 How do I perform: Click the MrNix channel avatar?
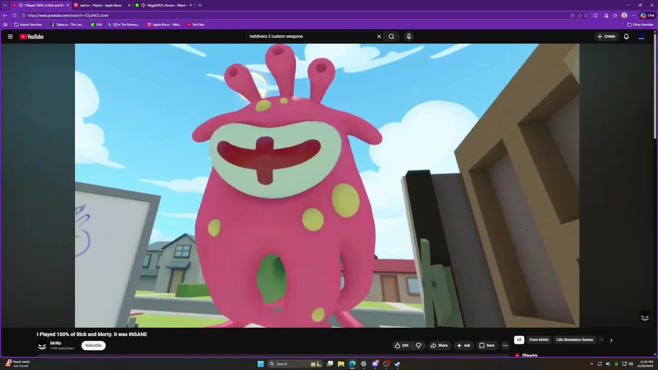(42, 346)
